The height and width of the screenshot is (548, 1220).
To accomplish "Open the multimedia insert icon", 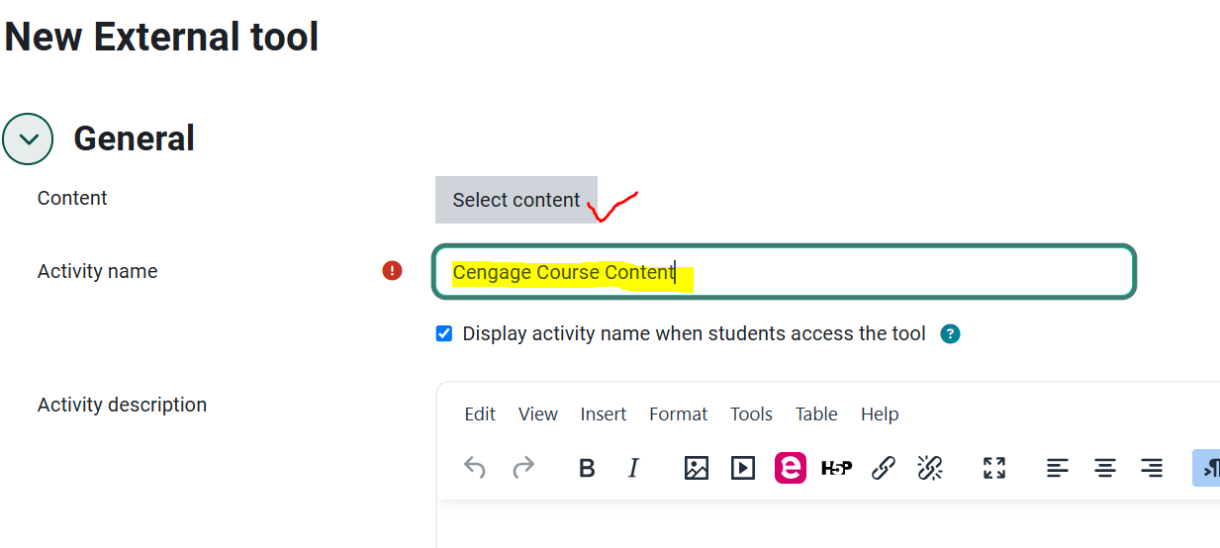I will (743, 468).
